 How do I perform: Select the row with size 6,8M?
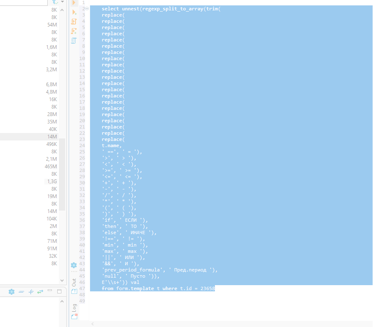[x=29, y=85]
